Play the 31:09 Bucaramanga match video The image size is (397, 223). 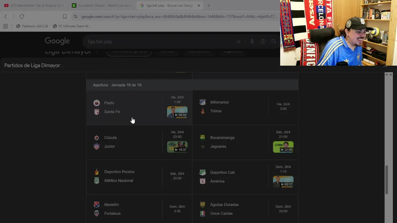point(283,147)
